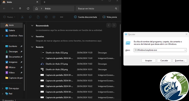The width and height of the screenshot is (189, 101).
Task: Click the pin icon next to Música
Action: coord(21,67)
